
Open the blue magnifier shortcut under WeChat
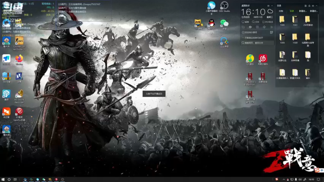click(224, 41)
